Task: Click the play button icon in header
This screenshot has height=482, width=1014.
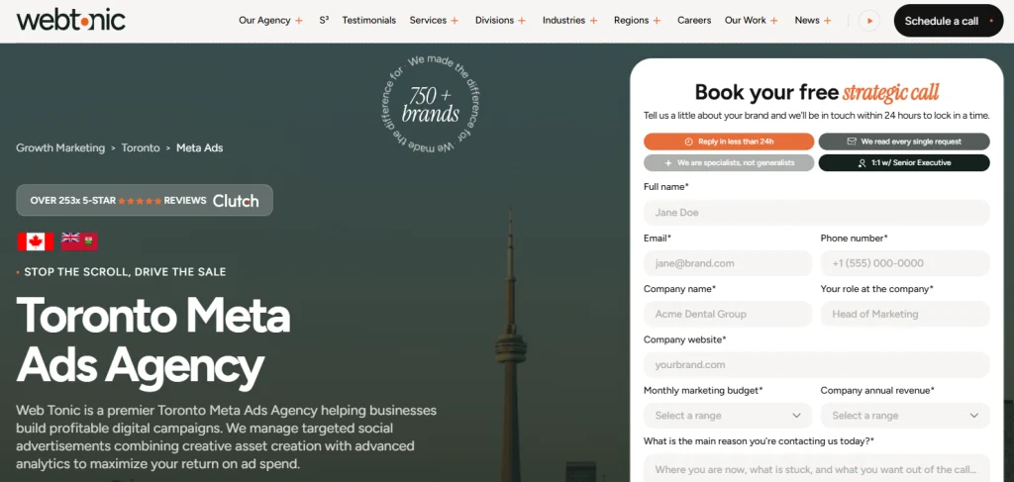Action: coord(869,21)
